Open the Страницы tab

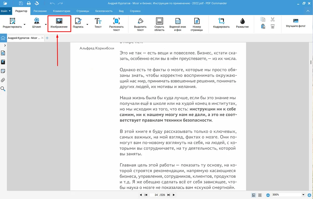click(83, 11)
